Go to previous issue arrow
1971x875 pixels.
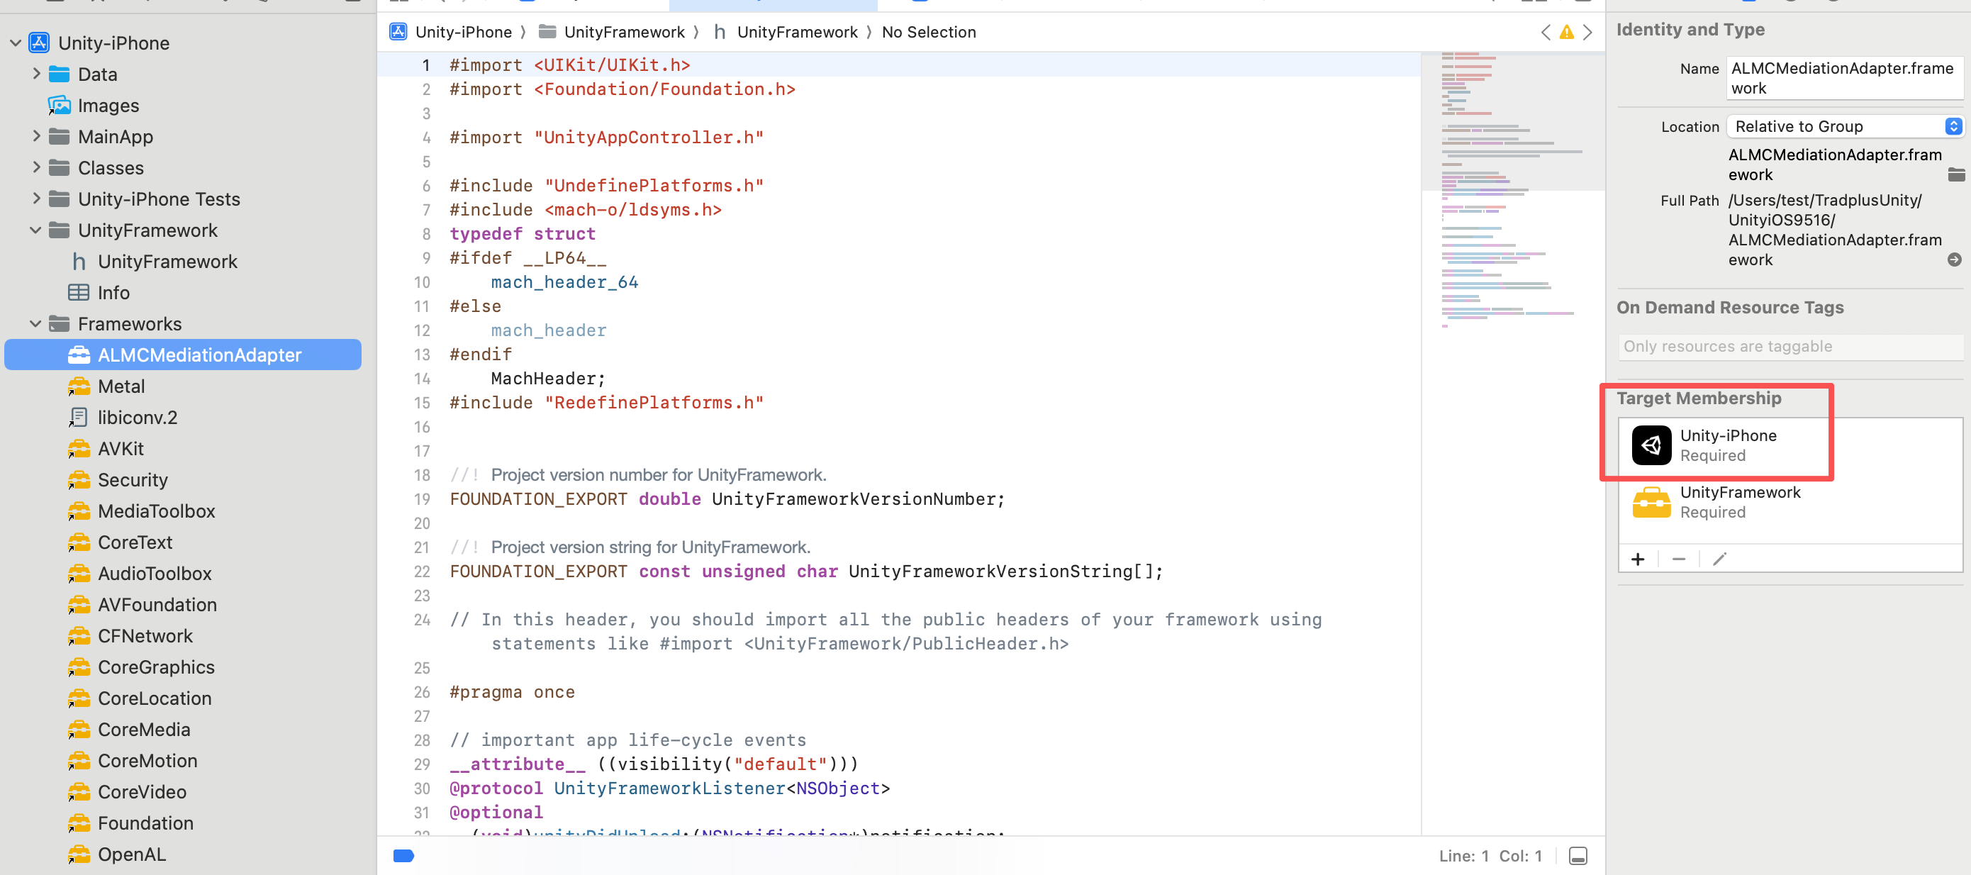pyautogui.click(x=1546, y=31)
